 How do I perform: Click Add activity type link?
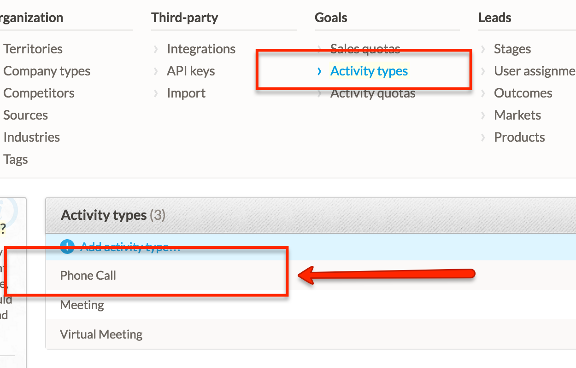[130, 247]
